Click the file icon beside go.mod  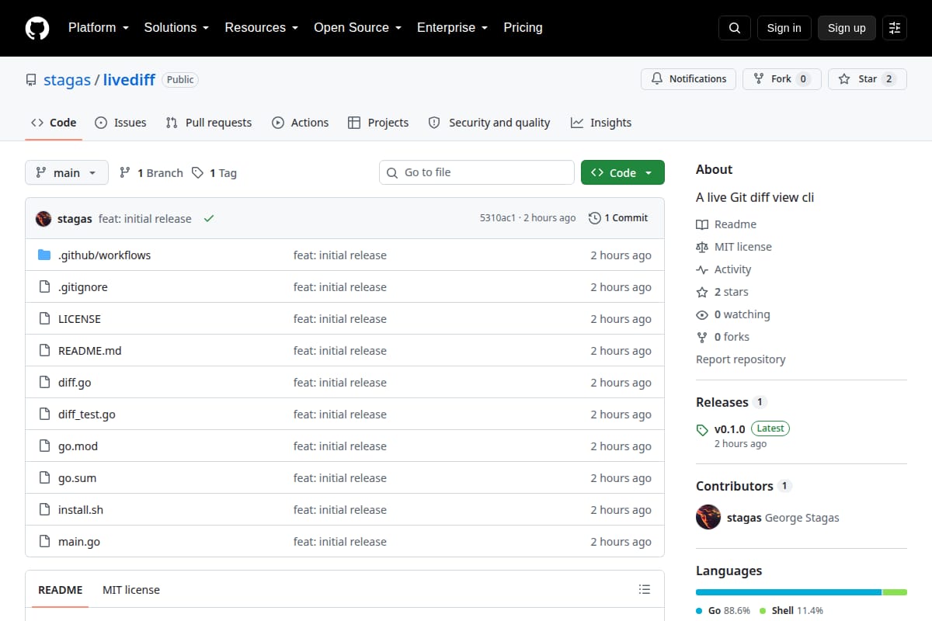point(44,446)
